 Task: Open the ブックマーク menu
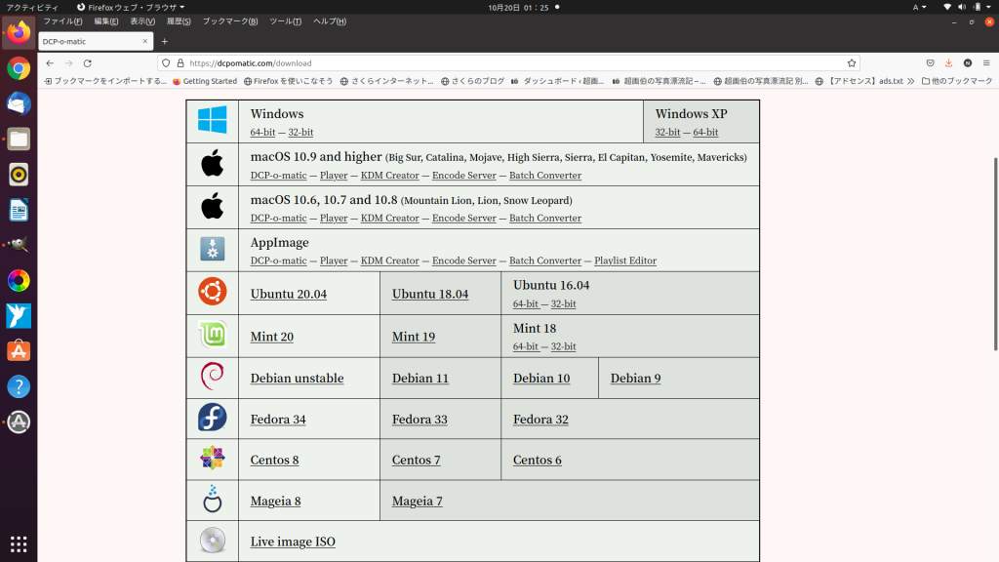pos(230,21)
